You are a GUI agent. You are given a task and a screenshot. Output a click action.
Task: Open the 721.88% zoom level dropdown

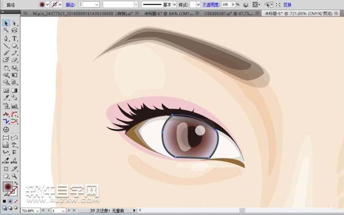click(x=37, y=211)
